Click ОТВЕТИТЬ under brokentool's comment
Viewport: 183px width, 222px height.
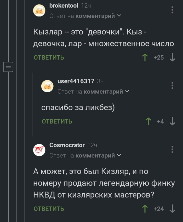[49, 58]
